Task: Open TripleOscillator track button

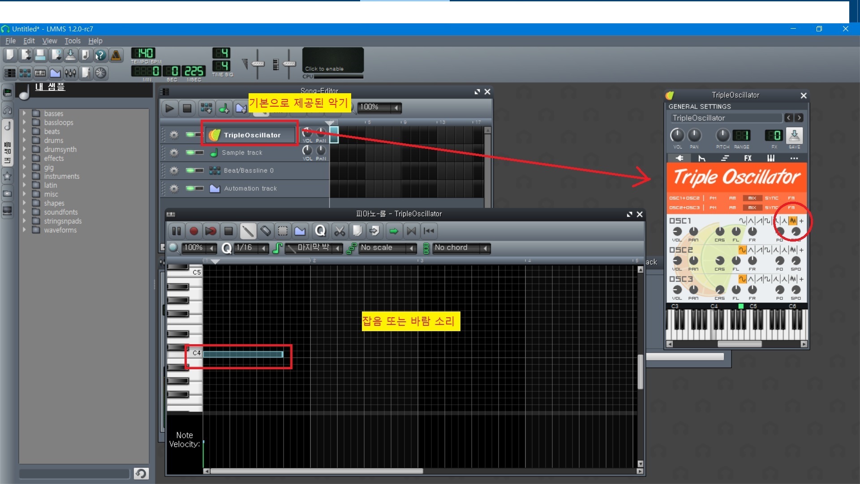Action: tap(251, 134)
